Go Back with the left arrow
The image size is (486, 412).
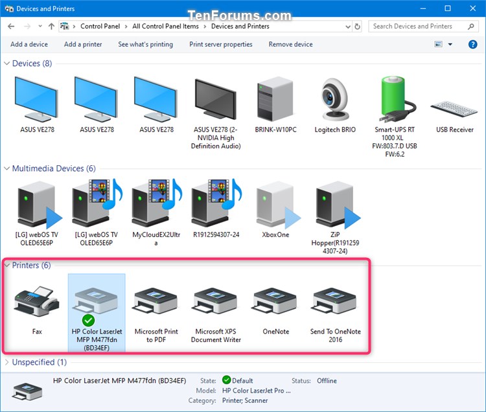pos(11,27)
